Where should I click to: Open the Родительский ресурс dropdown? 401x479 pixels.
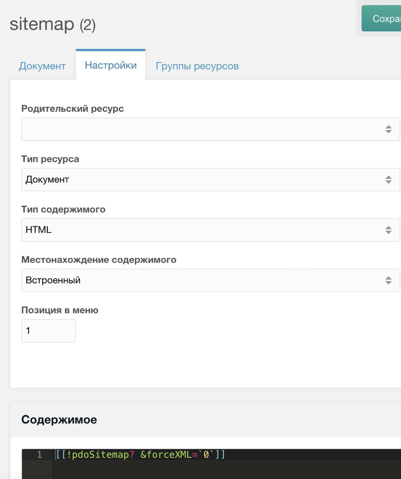click(x=211, y=129)
